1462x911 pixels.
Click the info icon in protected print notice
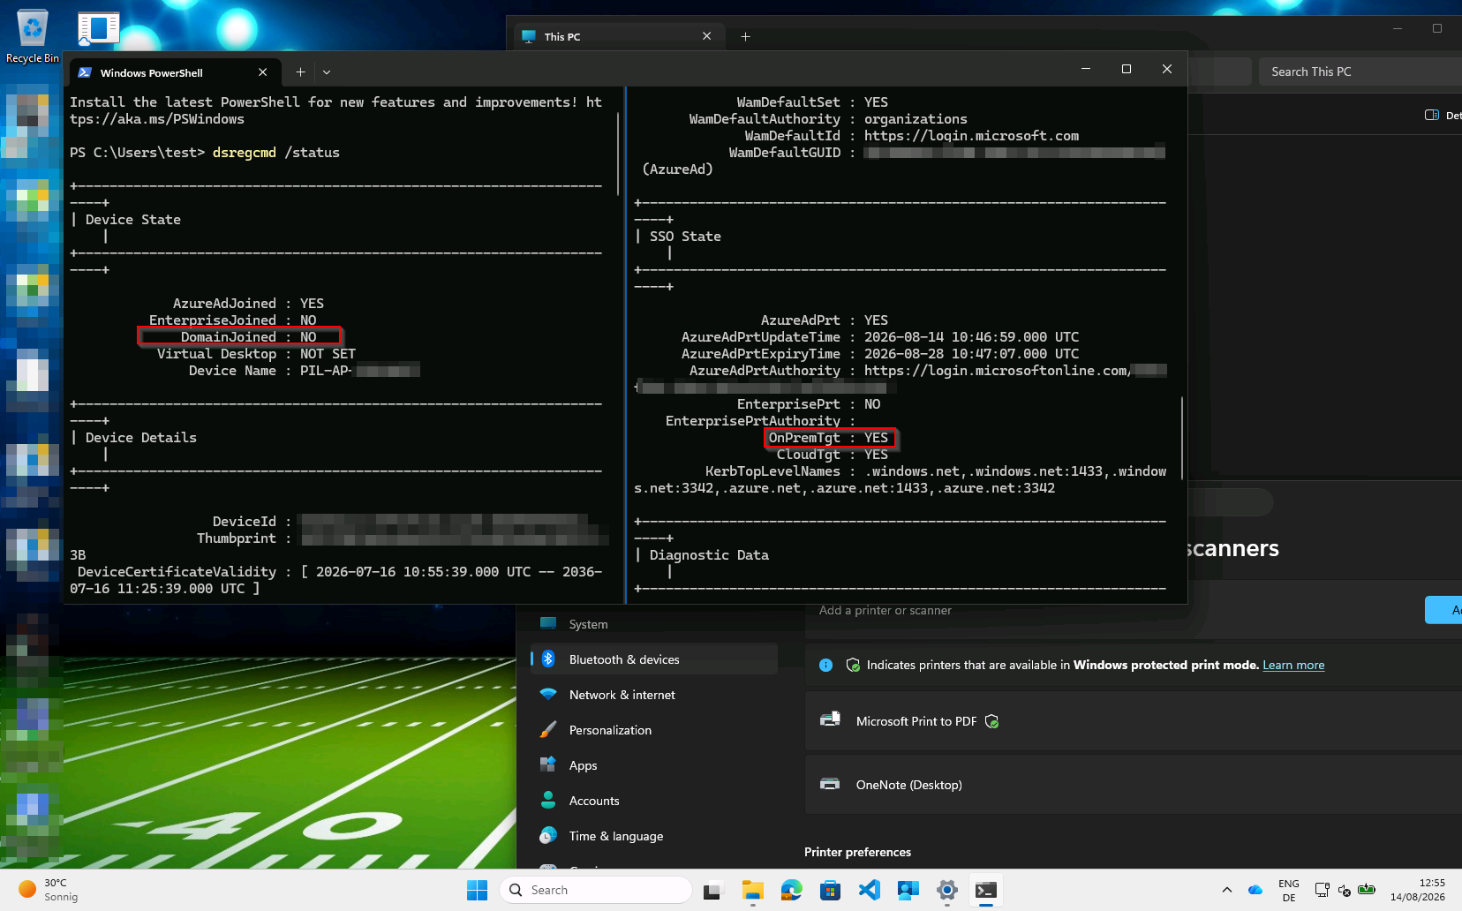point(825,665)
